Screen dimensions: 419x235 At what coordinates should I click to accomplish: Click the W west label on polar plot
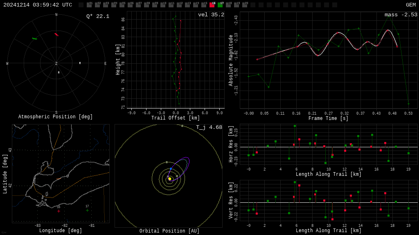pyautogui.click(x=7, y=63)
